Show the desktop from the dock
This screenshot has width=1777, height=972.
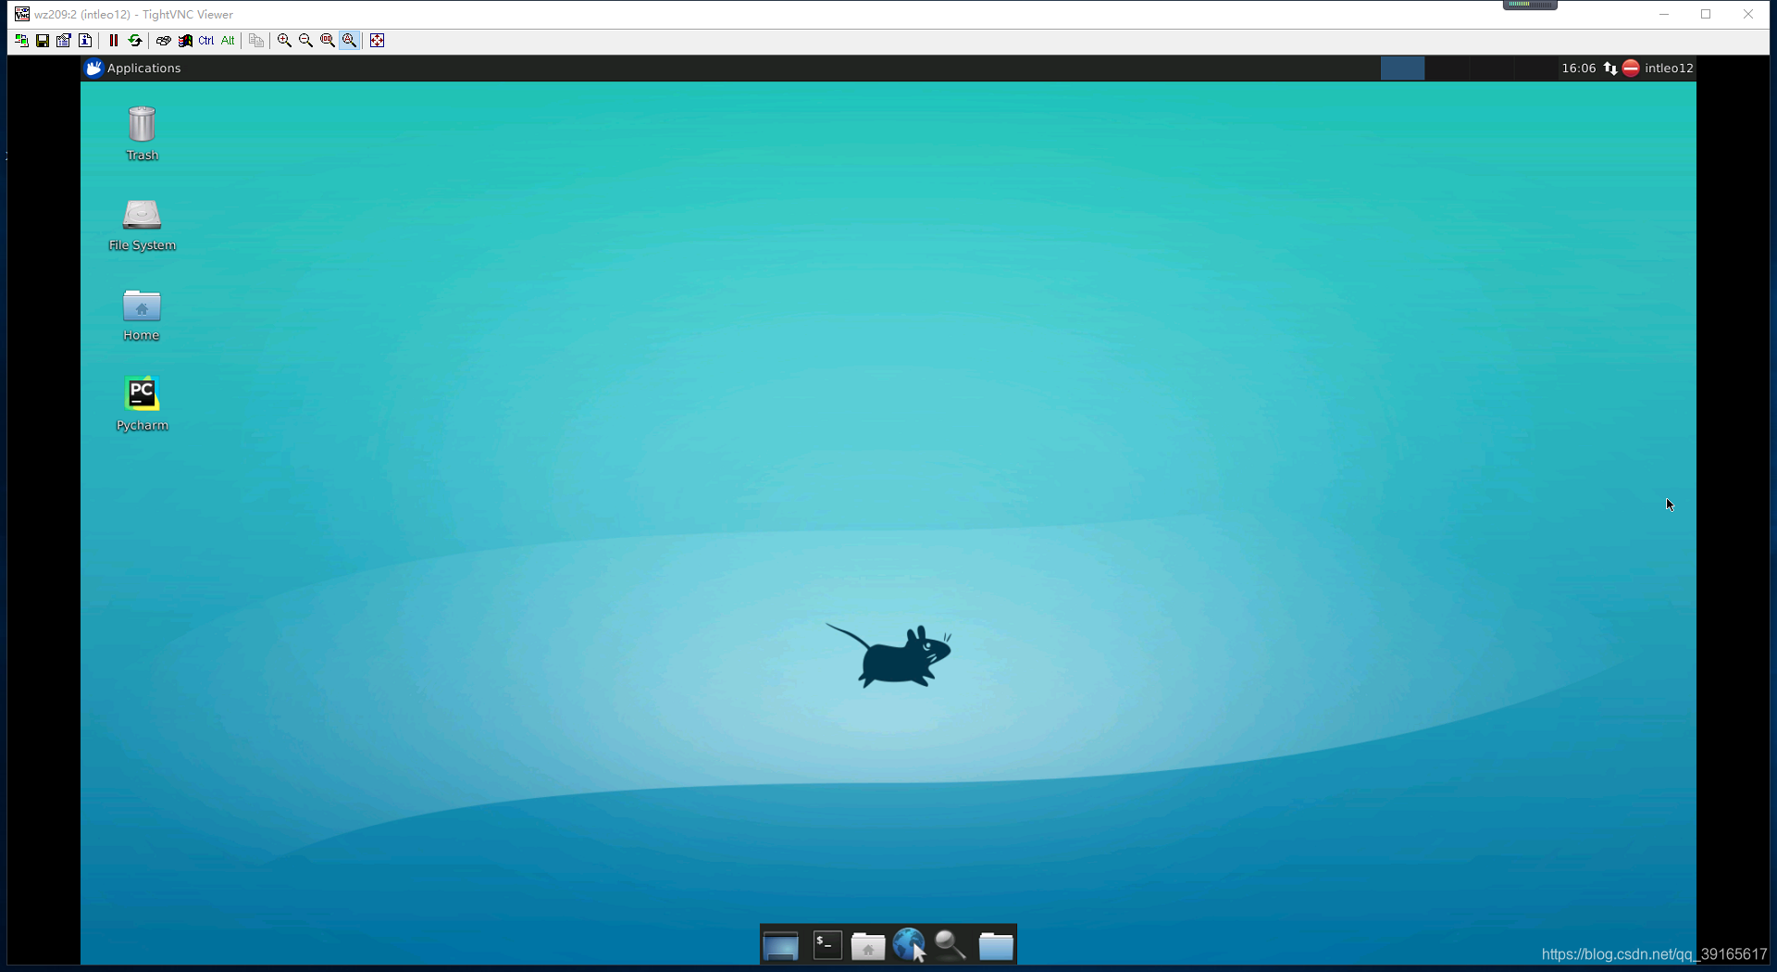(x=781, y=946)
